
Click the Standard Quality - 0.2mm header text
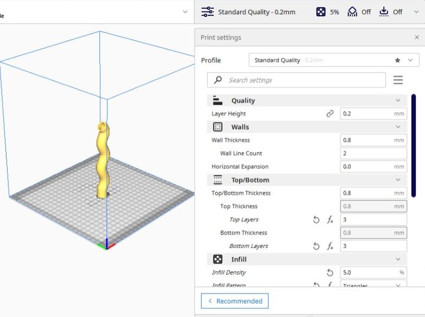pyautogui.click(x=257, y=12)
